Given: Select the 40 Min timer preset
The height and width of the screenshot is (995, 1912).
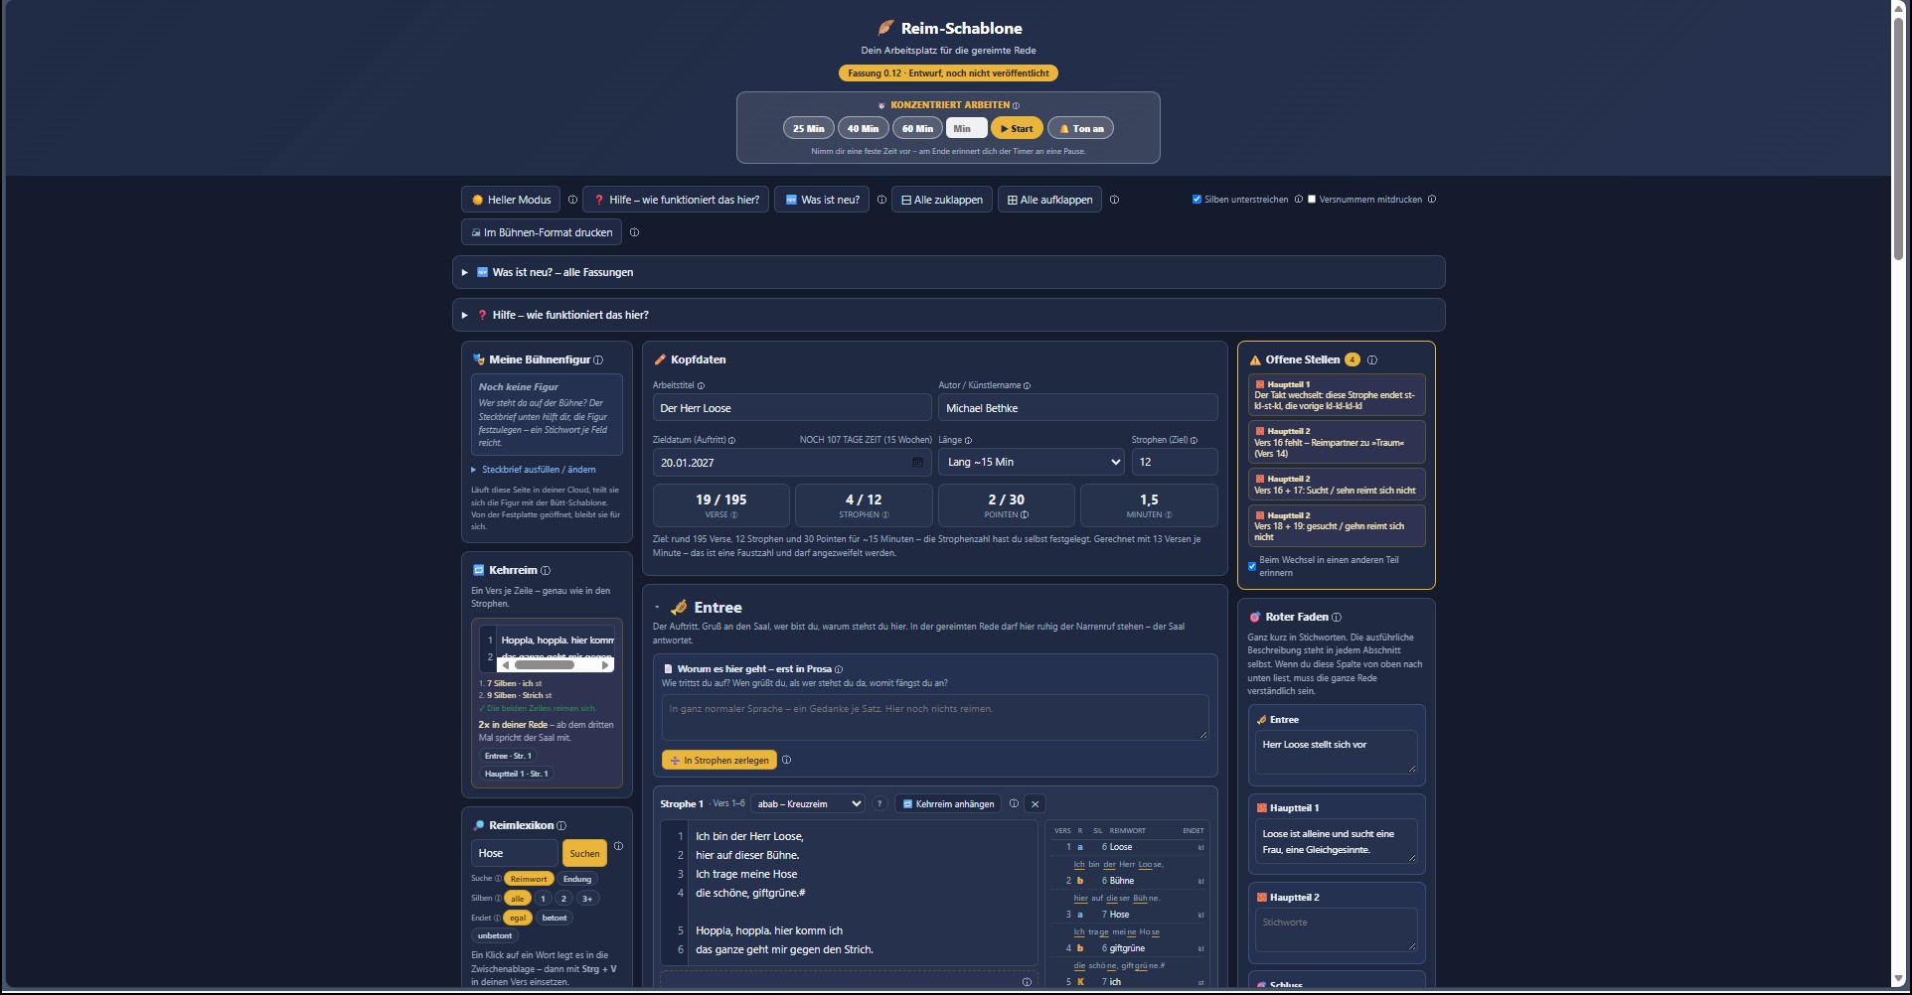Looking at the screenshot, I should click(863, 128).
